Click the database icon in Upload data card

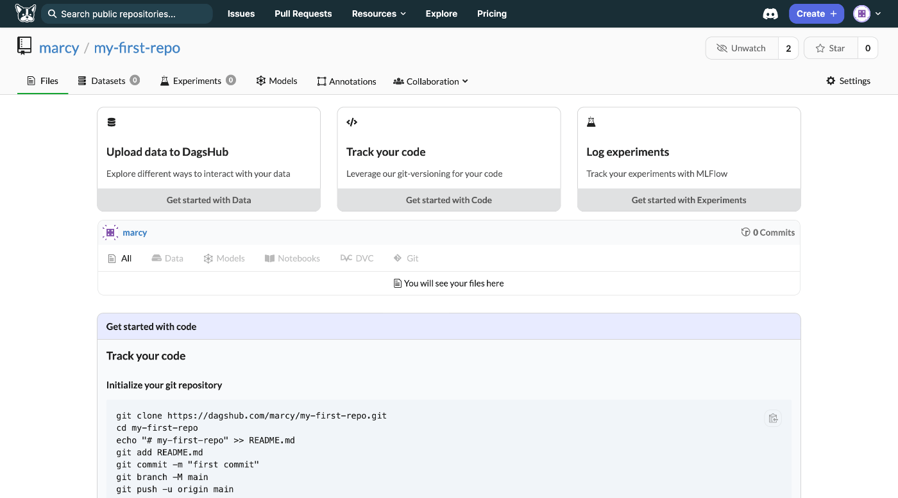[x=112, y=122]
